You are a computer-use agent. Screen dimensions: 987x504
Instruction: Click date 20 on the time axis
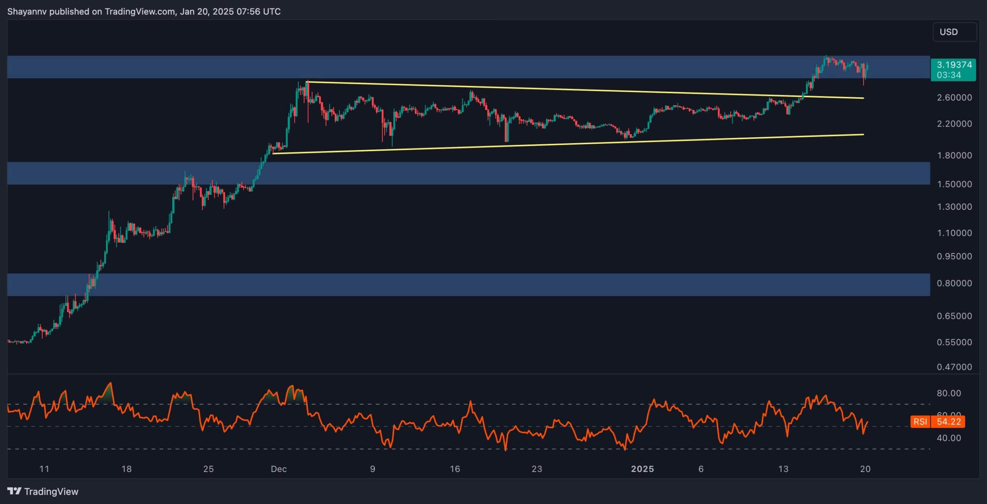(865, 469)
